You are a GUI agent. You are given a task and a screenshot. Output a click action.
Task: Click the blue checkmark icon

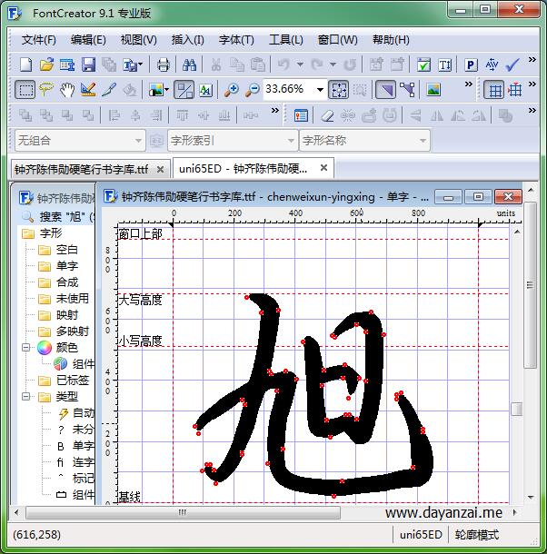[512, 64]
